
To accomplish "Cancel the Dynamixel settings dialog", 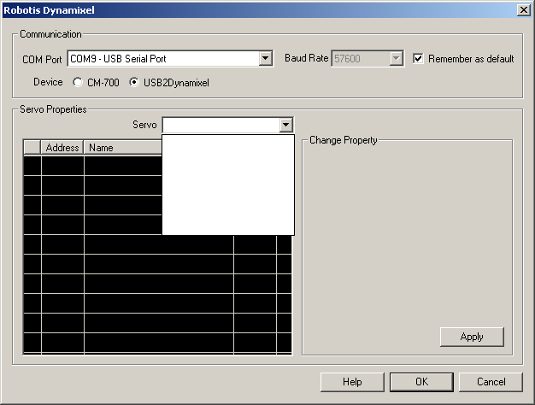I will tap(491, 382).
